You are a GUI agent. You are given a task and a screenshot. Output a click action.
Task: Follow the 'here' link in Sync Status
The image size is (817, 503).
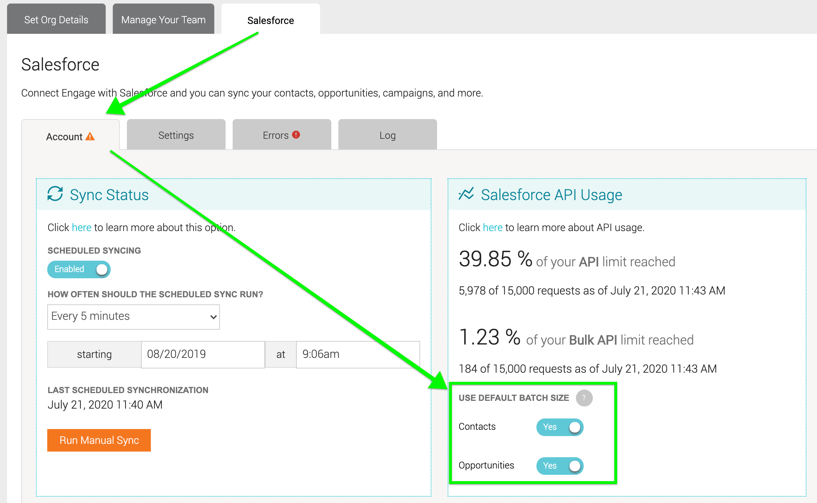[82, 228]
